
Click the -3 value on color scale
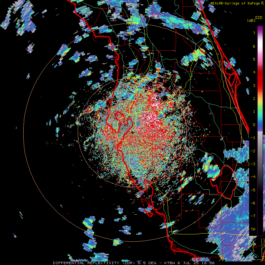[x=253, y=164]
